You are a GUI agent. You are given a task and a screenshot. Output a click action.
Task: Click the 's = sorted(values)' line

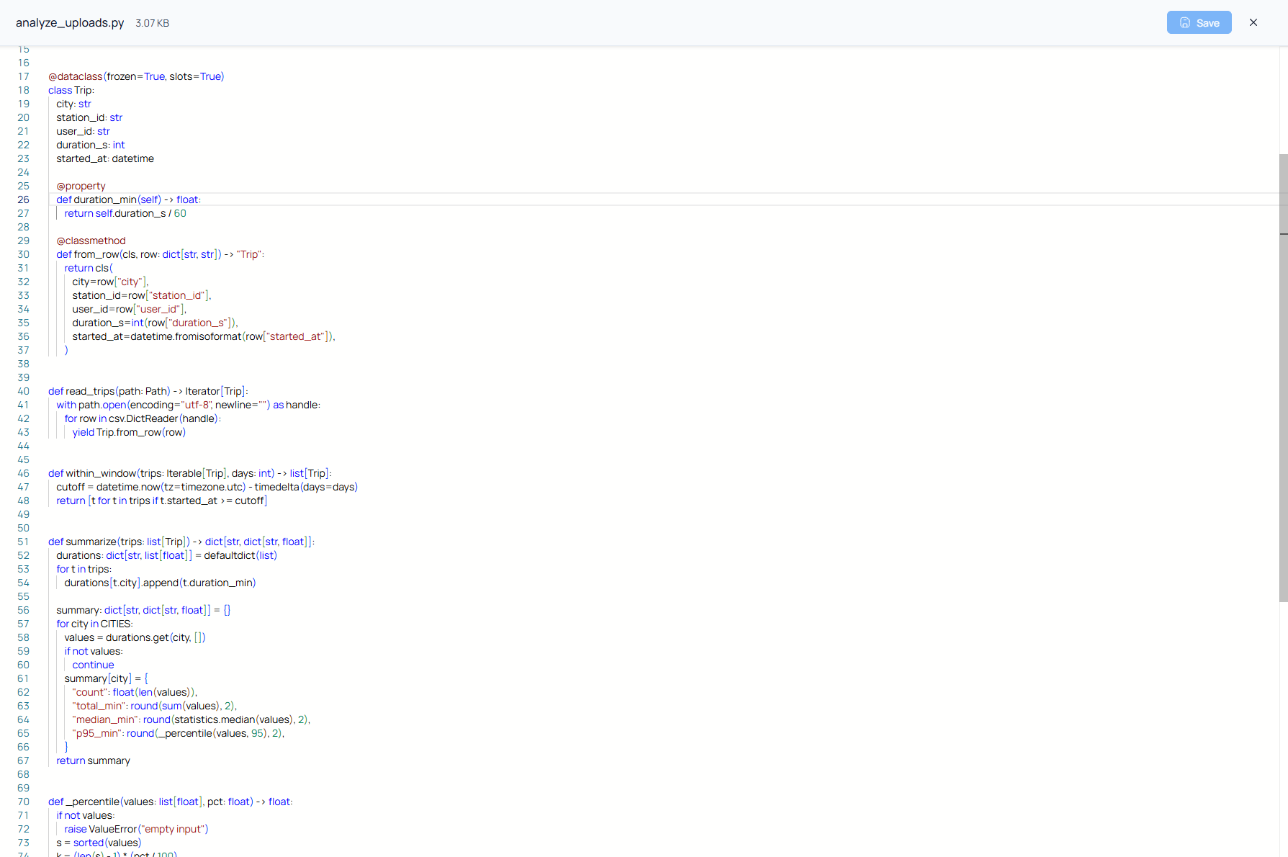pyautogui.click(x=99, y=843)
